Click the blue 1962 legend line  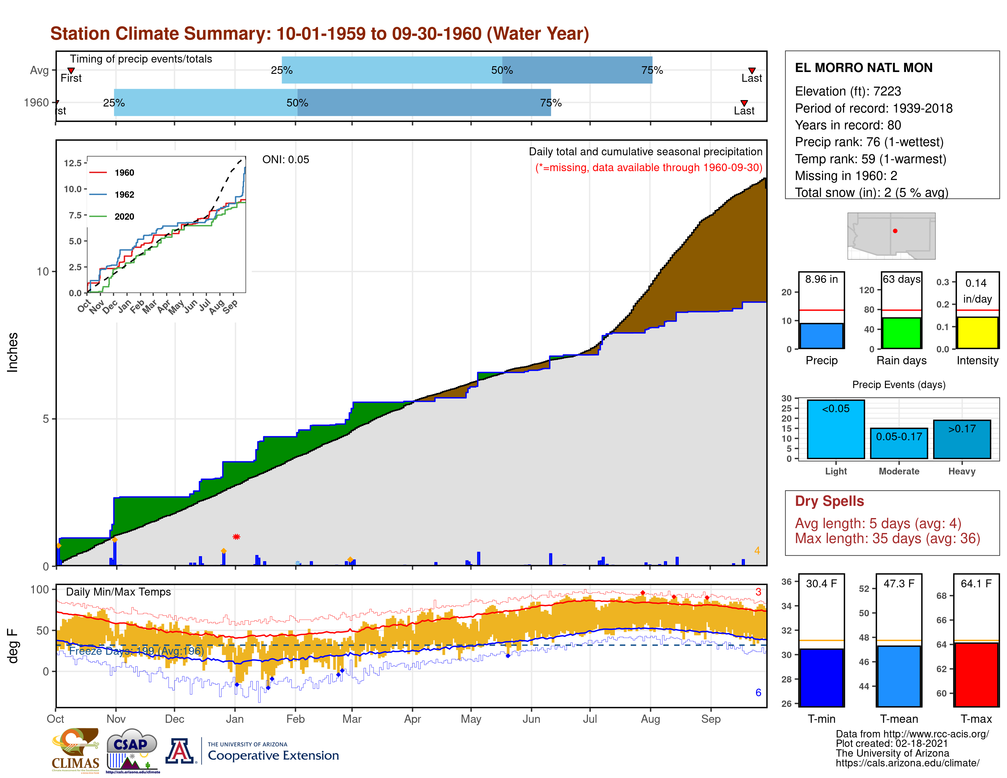(98, 195)
